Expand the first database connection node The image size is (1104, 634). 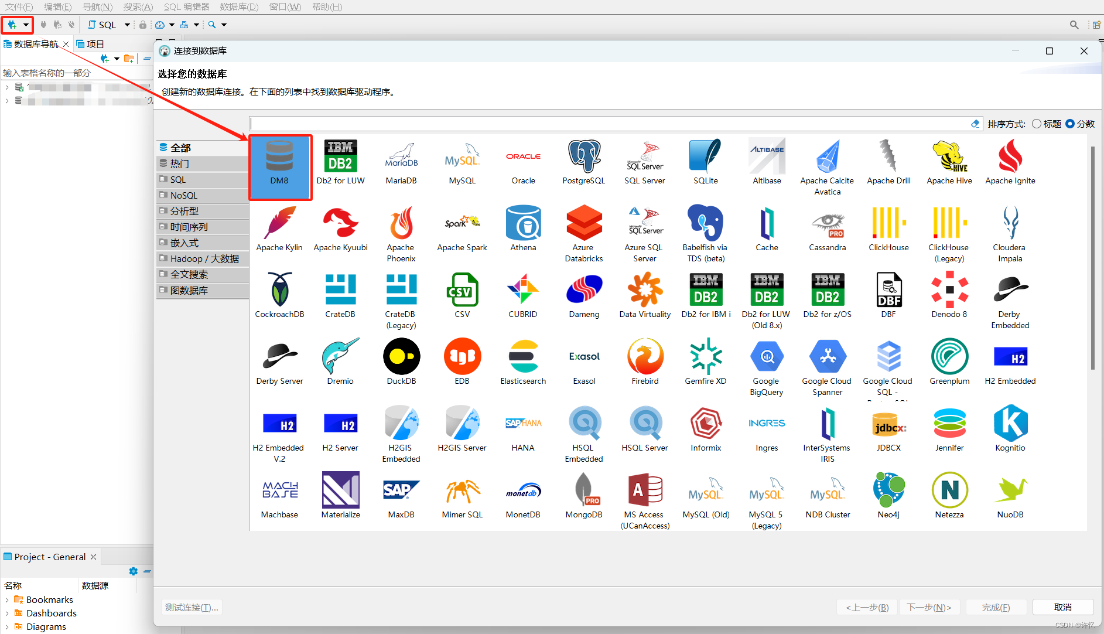coord(6,87)
